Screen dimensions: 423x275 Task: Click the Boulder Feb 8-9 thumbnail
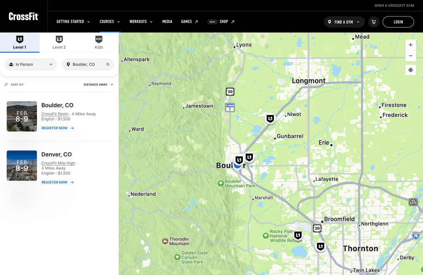(22, 116)
